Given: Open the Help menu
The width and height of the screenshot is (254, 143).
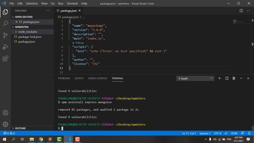Looking at the screenshot, I should click(84, 4).
